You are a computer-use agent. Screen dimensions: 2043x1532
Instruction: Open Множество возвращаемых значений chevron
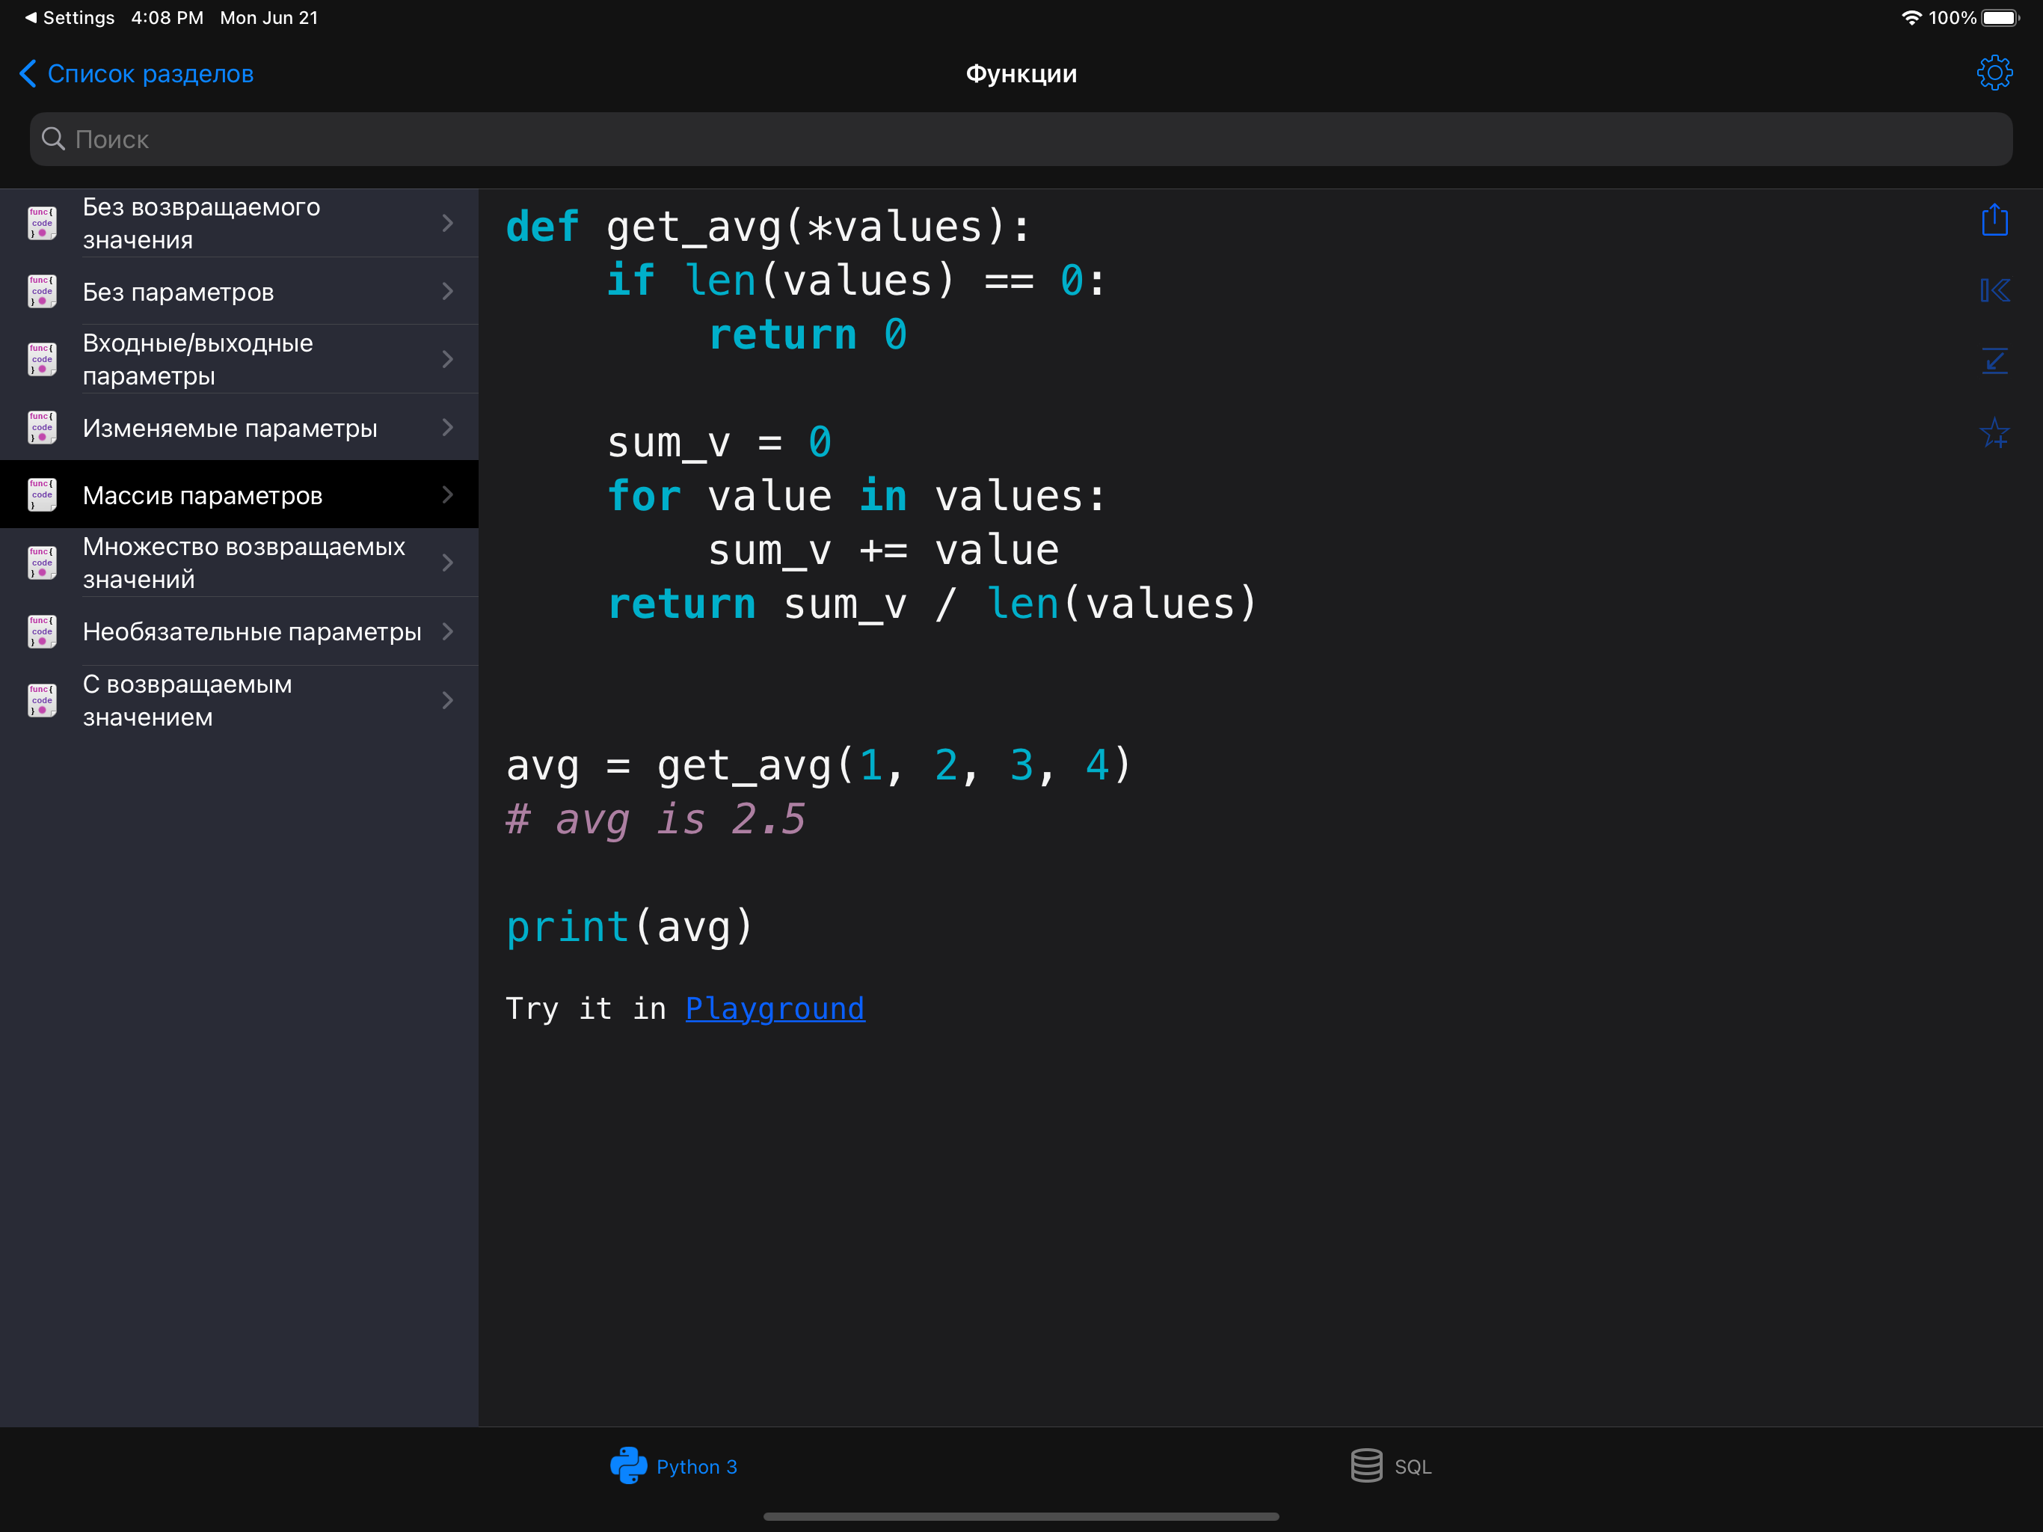[x=448, y=562]
